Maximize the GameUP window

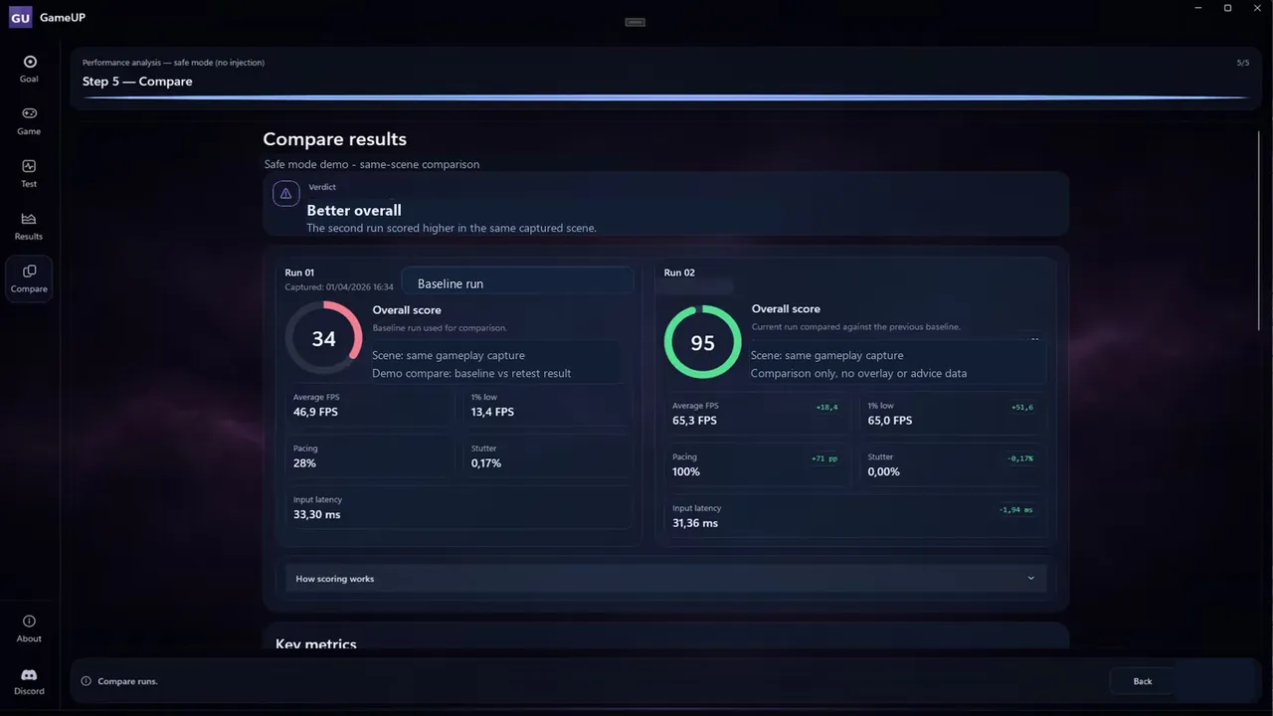tap(1227, 8)
